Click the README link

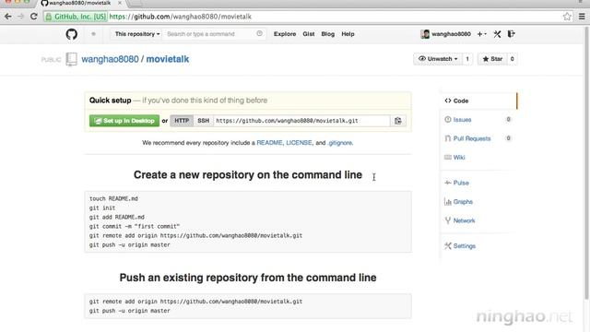pos(269,143)
